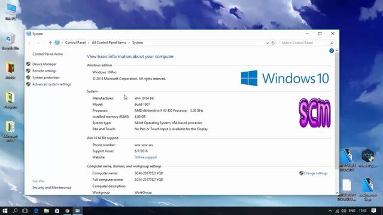Open File Explorer from the taskbar
This screenshot has height=215, width=383.
point(47,211)
